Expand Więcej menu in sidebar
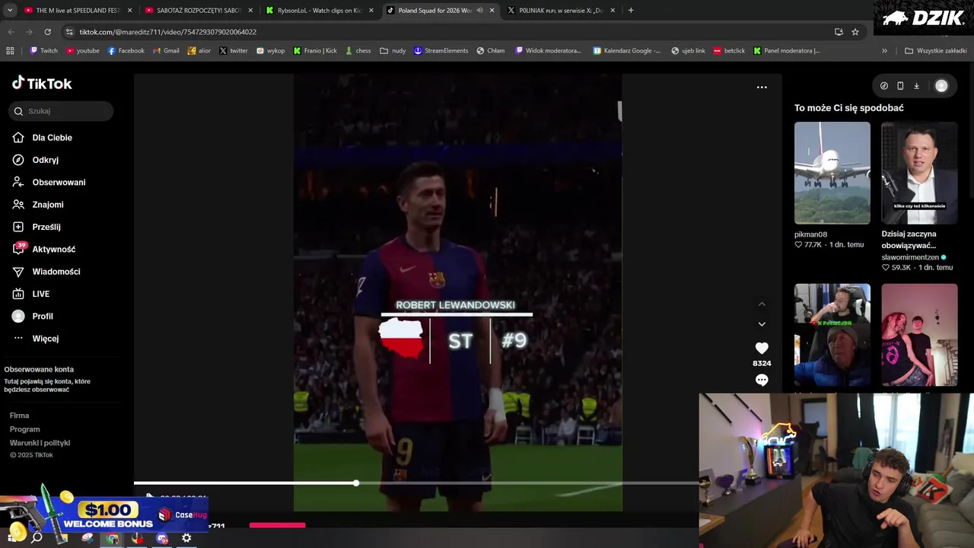 point(35,339)
